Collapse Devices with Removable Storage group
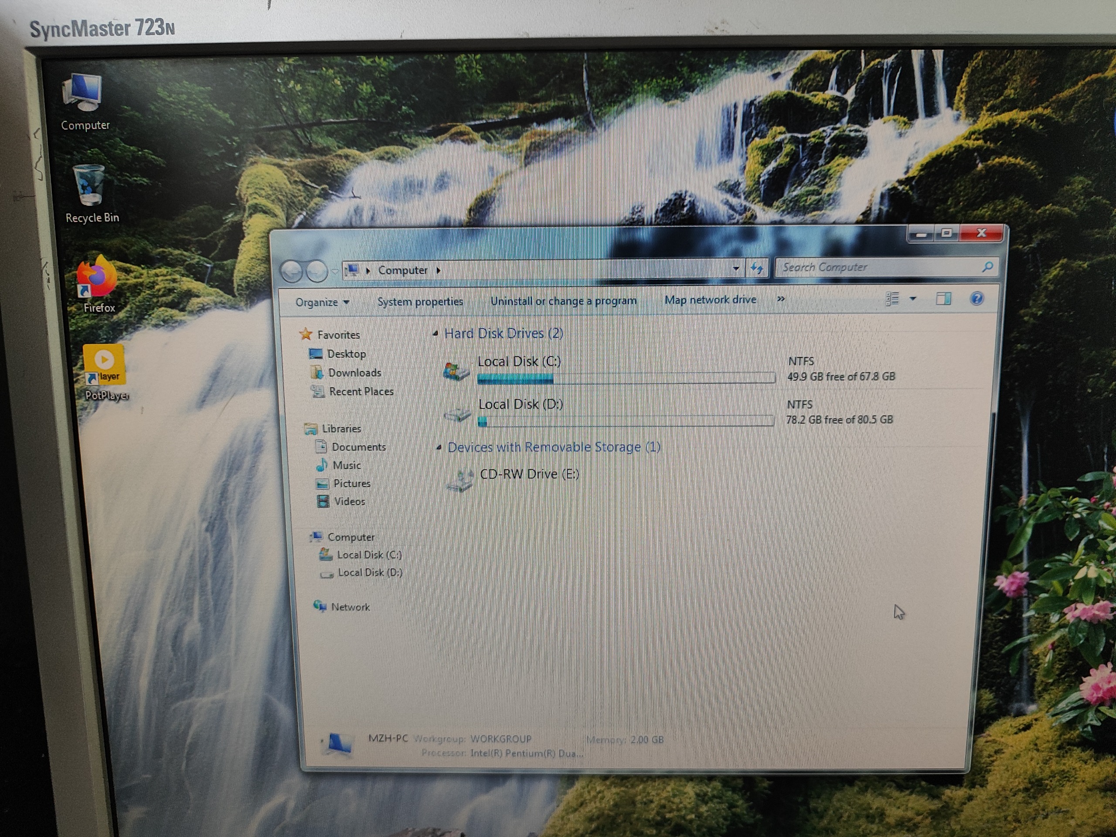This screenshot has width=1116, height=837. pyautogui.click(x=439, y=448)
